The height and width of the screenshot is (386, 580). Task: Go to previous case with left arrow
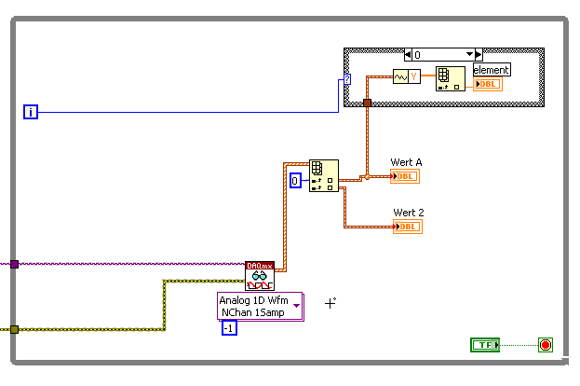pyautogui.click(x=408, y=55)
